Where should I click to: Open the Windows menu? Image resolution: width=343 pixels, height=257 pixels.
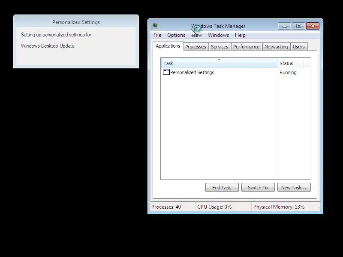coord(218,35)
